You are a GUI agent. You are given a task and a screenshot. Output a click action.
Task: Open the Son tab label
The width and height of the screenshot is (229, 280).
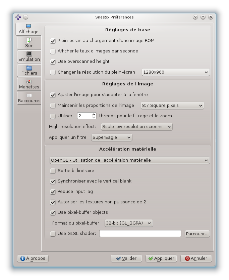pyautogui.click(x=29, y=45)
